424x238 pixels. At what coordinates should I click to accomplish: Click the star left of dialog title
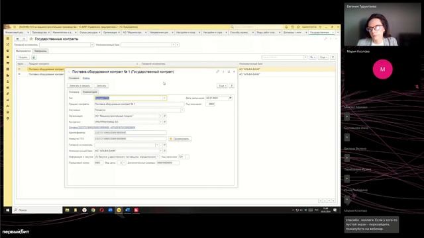point(69,72)
